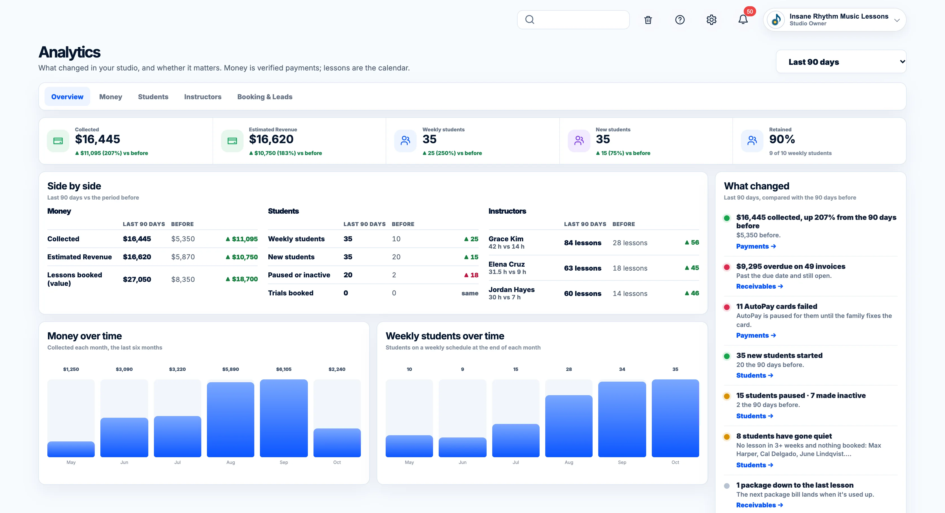Click the Aug bar in Money over time

230,419
